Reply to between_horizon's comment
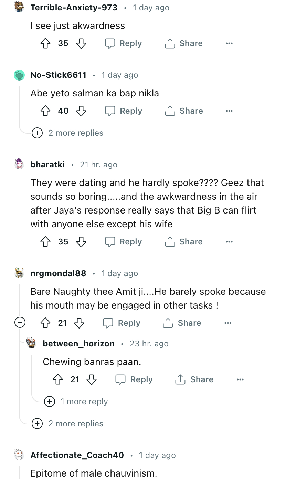Viewport: 285px width, 479px height. pos(134,379)
